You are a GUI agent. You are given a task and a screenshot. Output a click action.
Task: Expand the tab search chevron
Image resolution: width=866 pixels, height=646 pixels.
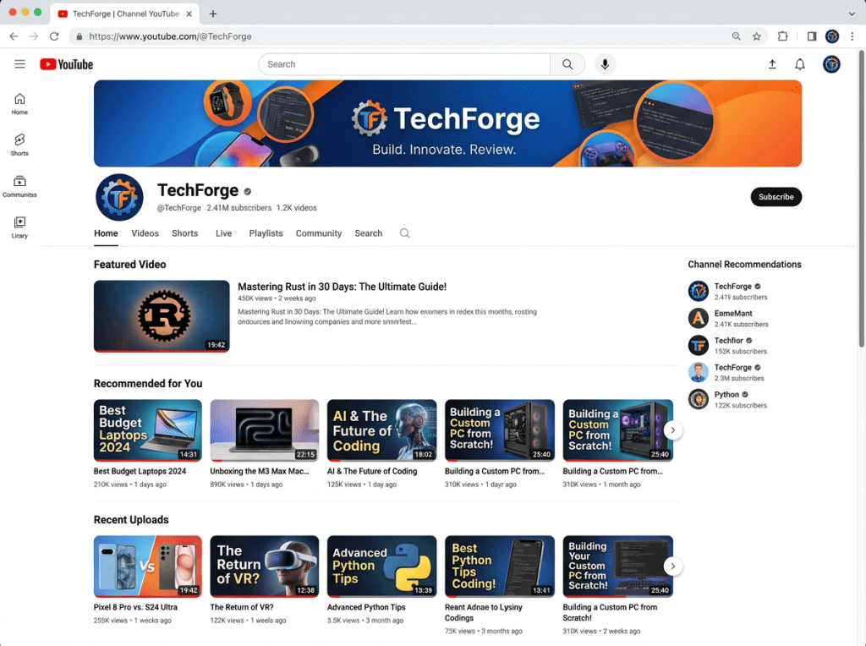(852, 14)
